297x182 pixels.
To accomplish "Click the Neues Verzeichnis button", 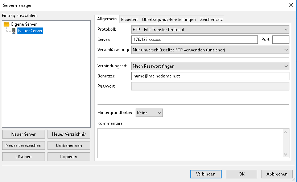I will click(x=69, y=134).
